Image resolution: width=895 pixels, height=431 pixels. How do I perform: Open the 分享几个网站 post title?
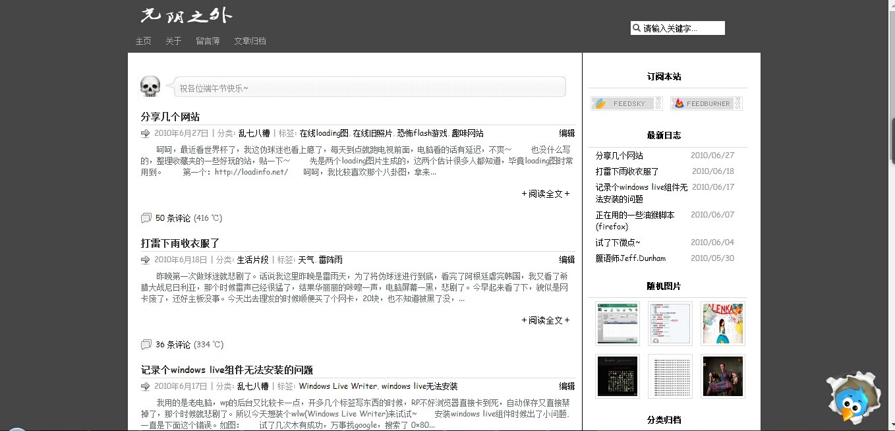tap(170, 117)
